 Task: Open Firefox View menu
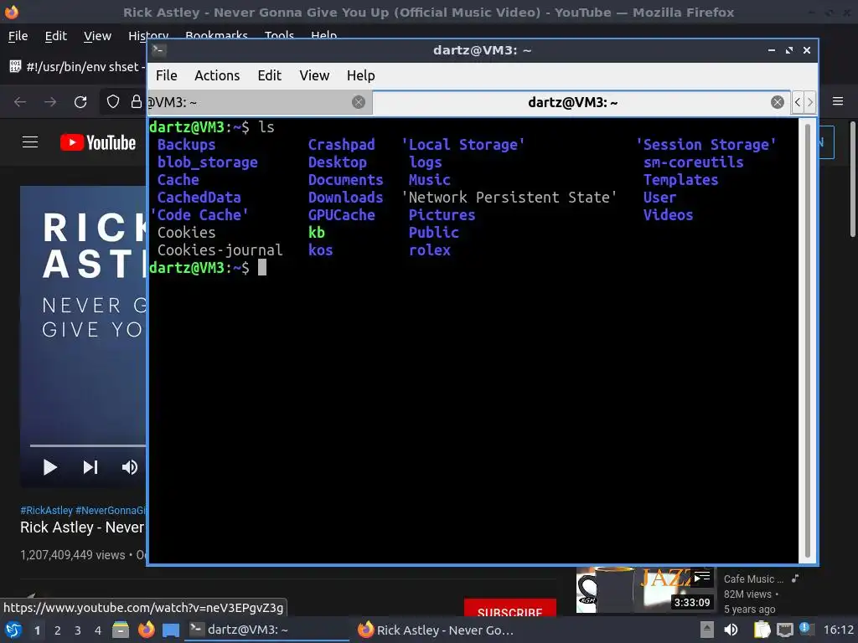(97, 36)
